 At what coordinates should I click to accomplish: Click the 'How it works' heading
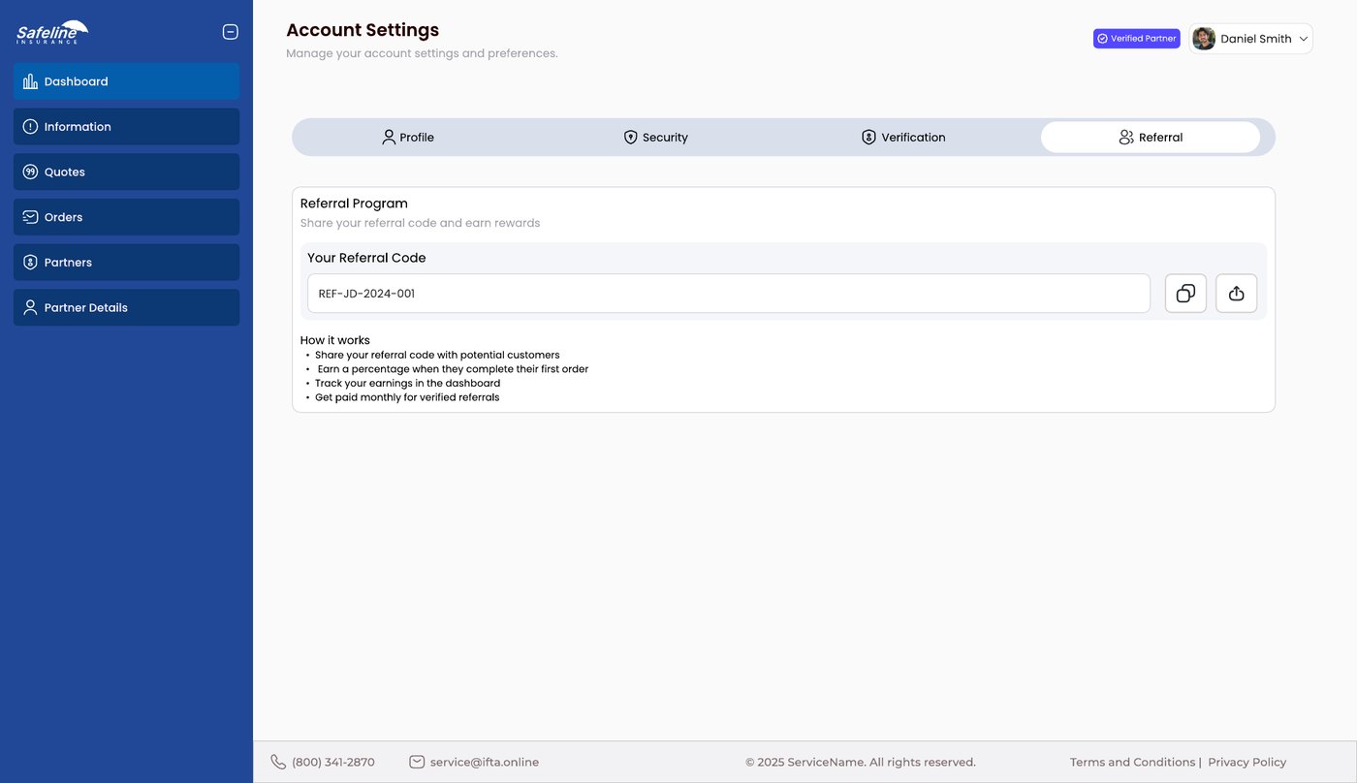335,340
